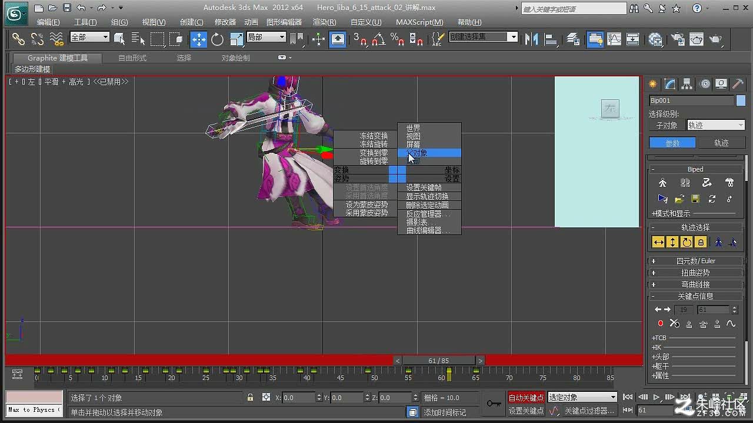Expand the +TCB section
Image resolution: width=753 pixels, height=423 pixels.
659,338
